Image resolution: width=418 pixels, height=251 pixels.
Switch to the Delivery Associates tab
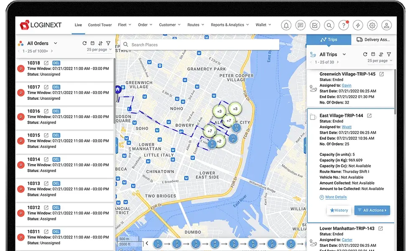pyautogui.click(x=373, y=40)
